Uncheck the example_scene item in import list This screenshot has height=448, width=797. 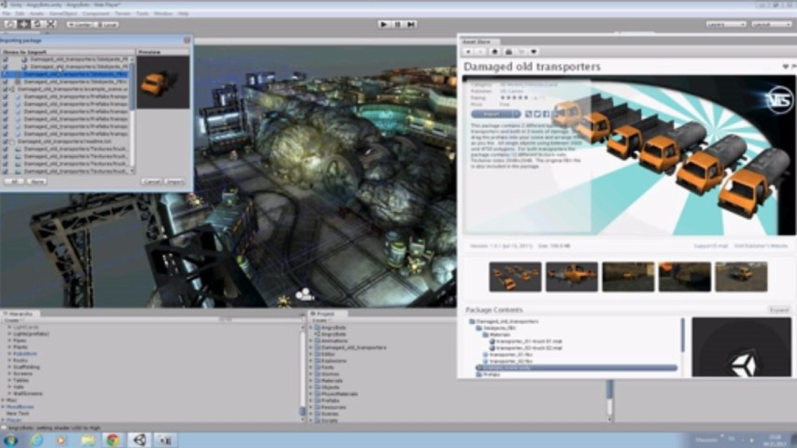click(x=6, y=90)
